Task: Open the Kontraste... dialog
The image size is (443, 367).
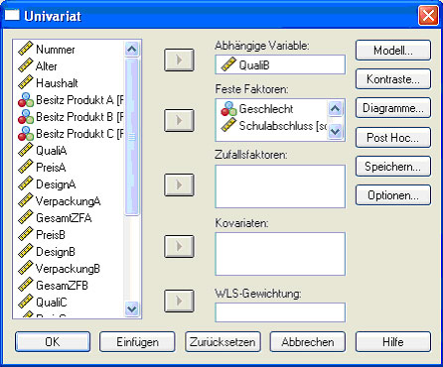Action: [393, 79]
